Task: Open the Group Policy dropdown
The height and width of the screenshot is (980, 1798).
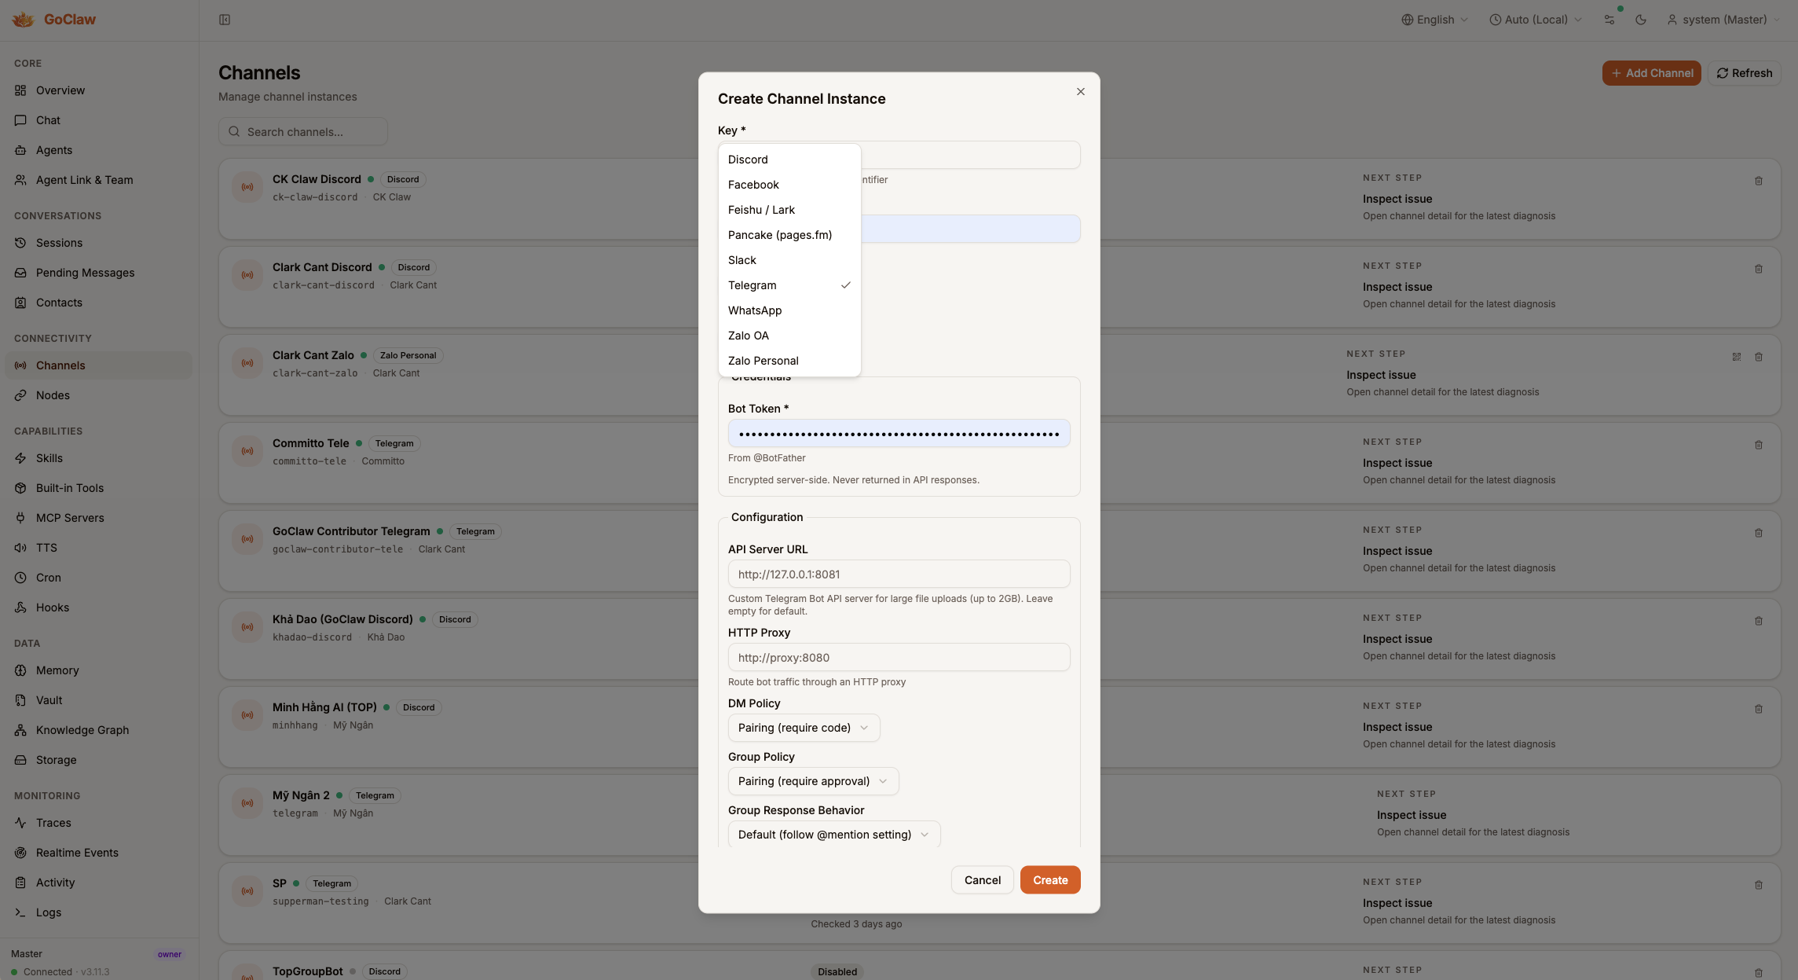Action: [813, 781]
